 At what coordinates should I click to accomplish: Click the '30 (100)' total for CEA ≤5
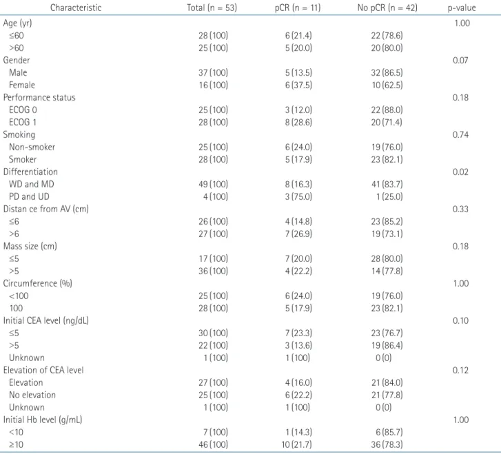[213, 333]
